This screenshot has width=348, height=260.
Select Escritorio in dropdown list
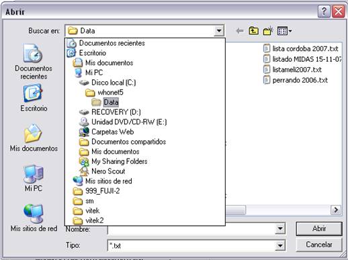(x=87, y=53)
